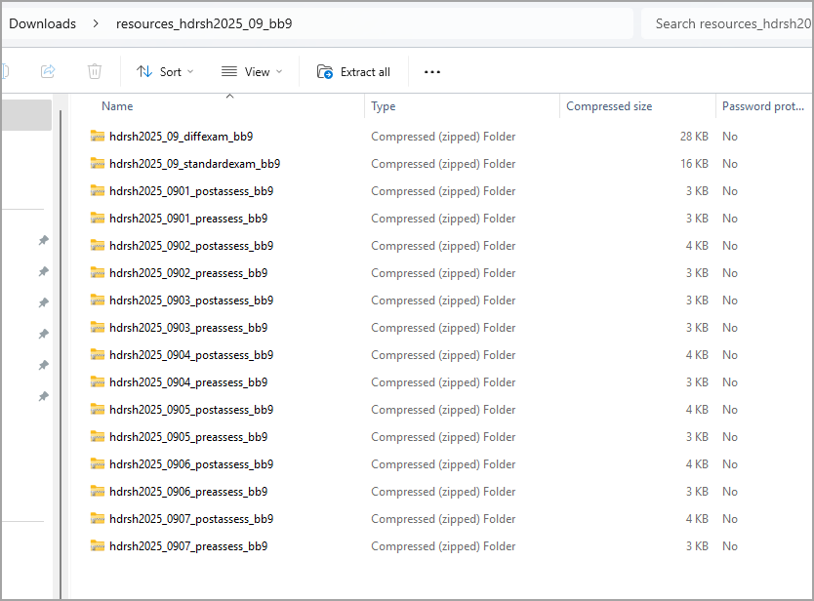
Task: Select hdrsh2025_0905_preassess_bb9 file
Action: (188, 437)
